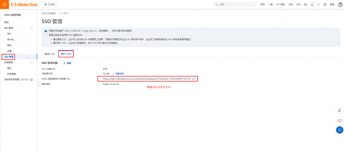Click the 已上传 status text

point(106,73)
